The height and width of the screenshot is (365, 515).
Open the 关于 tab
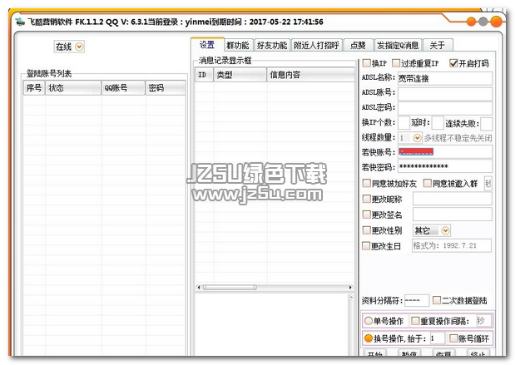pos(438,45)
